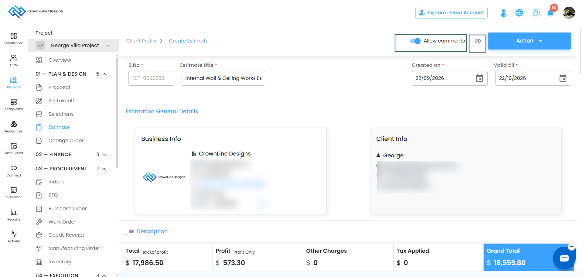Image resolution: width=583 pixels, height=277 pixels.
Task: Open the notifications bell icon
Action: [x=550, y=13]
